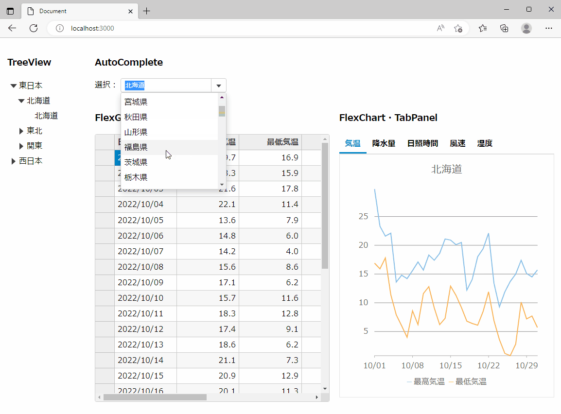Image resolution: width=561 pixels, height=414 pixels.
Task: Open Read Aloud icon in address bar
Action: click(x=440, y=28)
